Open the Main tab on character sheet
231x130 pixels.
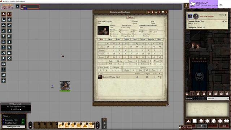102,39
